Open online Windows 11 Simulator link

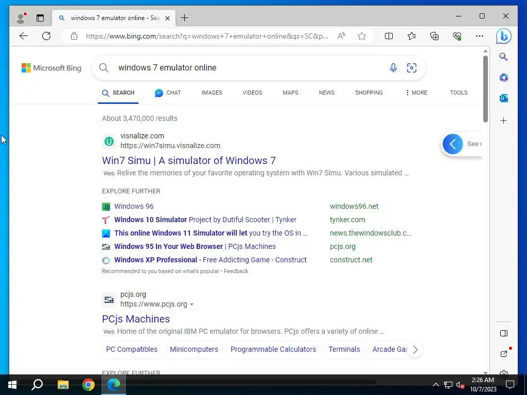coord(210,233)
